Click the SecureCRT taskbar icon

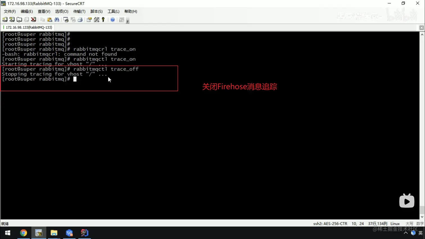click(x=39, y=233)
